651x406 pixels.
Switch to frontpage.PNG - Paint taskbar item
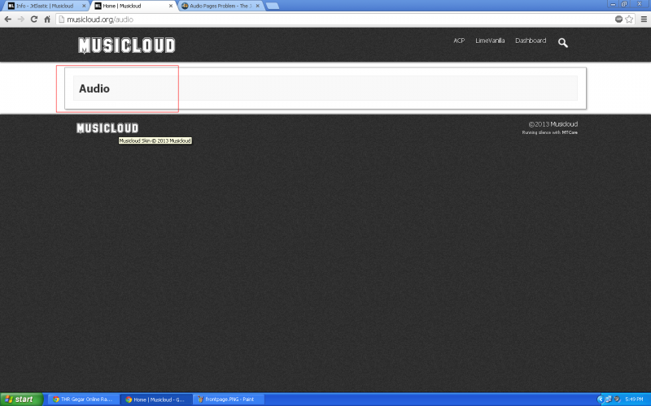pyautogui.click(x=229, y=400)
